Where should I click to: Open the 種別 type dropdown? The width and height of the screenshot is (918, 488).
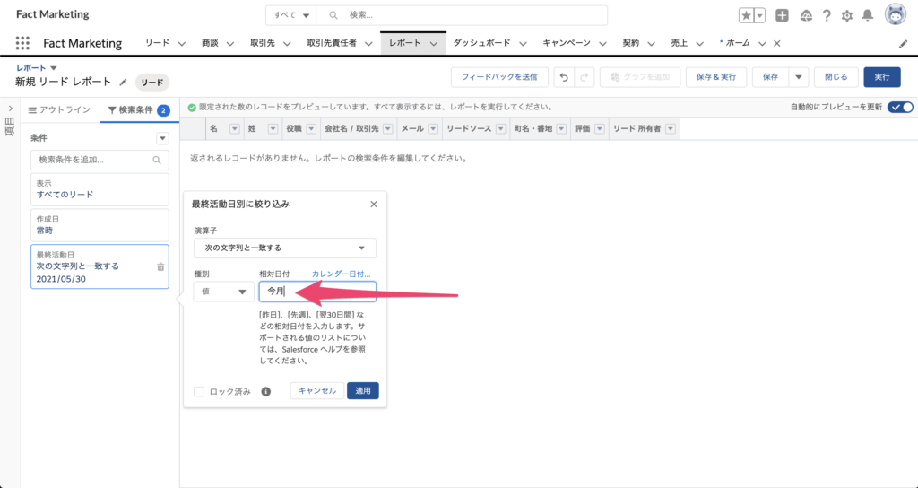(223, 292)
